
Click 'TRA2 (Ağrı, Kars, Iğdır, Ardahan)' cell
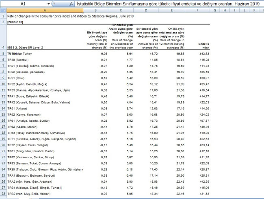tap(30, 182)
